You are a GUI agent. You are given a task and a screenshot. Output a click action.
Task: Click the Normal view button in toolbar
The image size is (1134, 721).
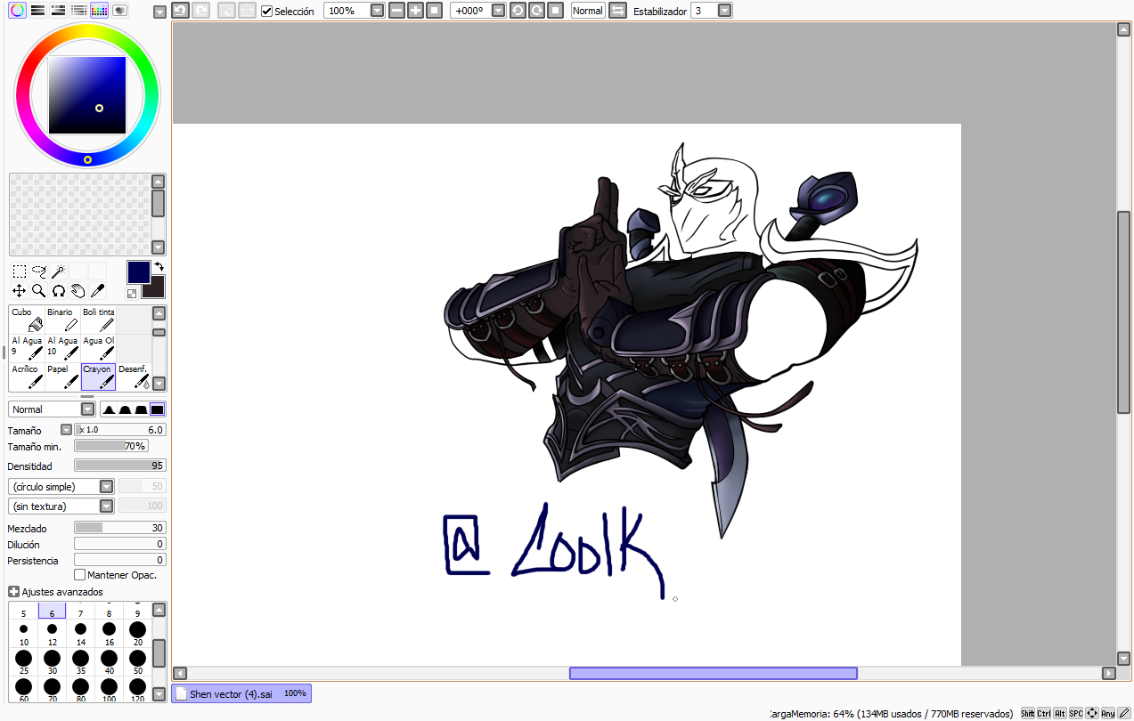[587, 11]
